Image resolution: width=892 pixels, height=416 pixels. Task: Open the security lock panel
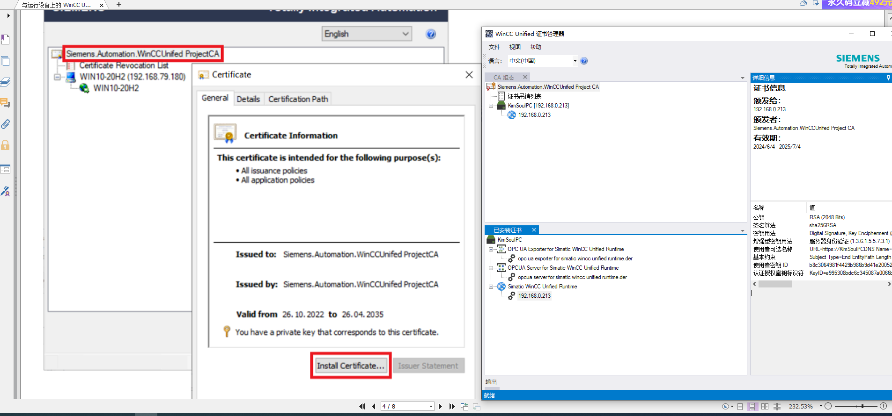coord(6,145)
